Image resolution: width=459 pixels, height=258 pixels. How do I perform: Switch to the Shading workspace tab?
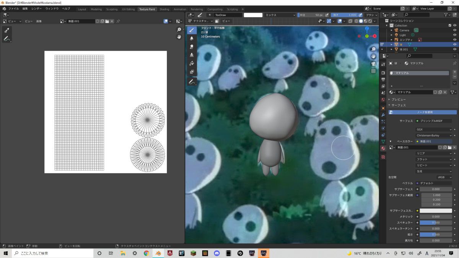(164, 9)
